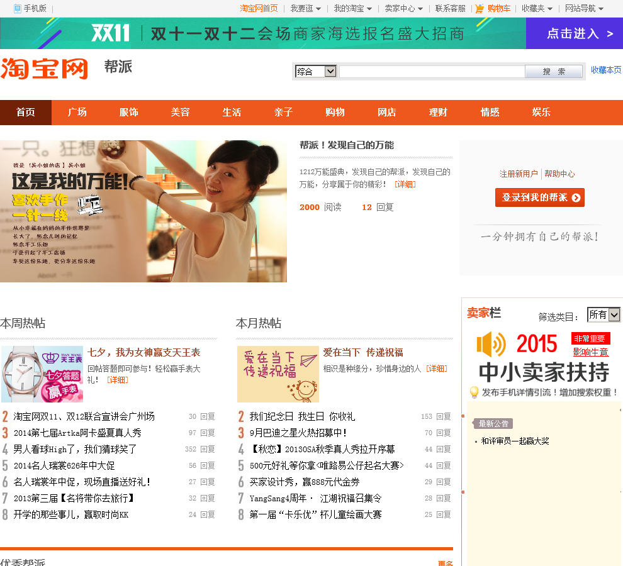Open post 500元好礼等你拿<唯路易公仔起名大赛>
The height and width of the screenshot is (566, 623).
(x=327, y=465)
